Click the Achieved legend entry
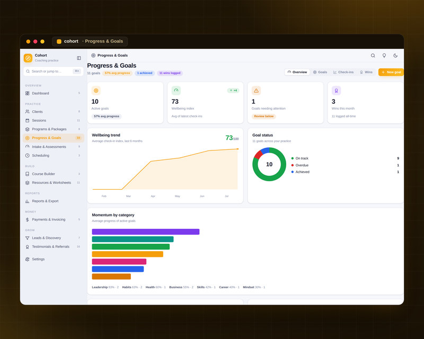424x339 pixels. coord(345,172)
